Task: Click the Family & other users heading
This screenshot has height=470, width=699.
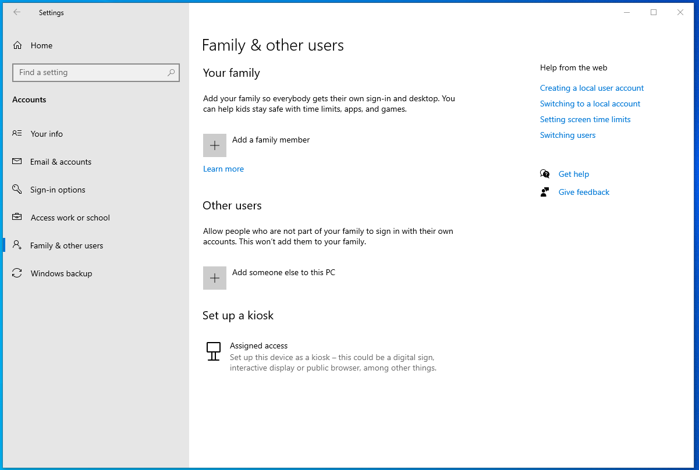Action: pos(273,45)
